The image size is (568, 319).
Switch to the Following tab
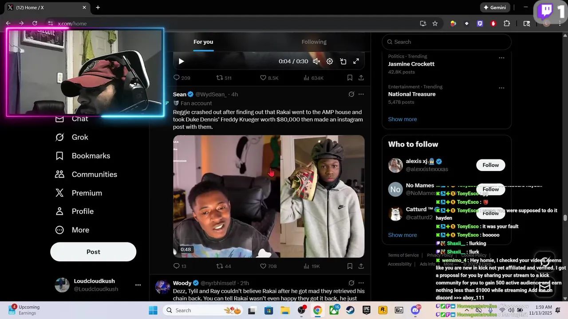pos(314,42)
